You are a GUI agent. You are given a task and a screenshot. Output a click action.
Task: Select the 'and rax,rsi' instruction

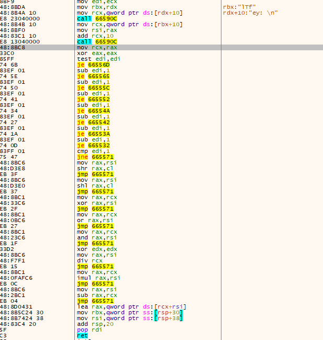pos(97,238)
